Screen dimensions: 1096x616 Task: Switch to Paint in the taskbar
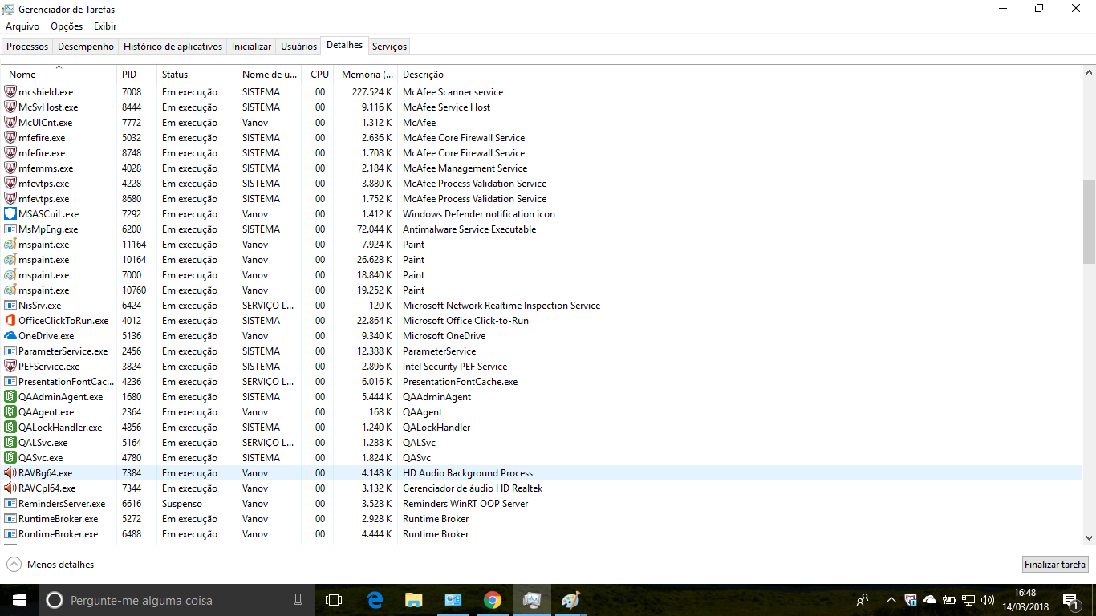(x=570, y=600)
